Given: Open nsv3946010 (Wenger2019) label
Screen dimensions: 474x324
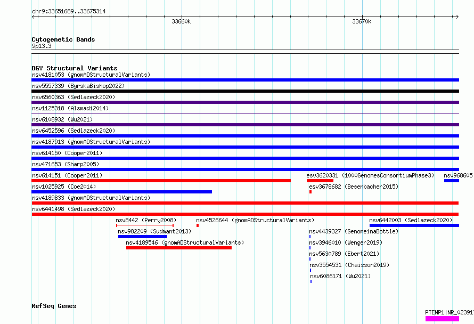Looking at the screenshot, I should [346, 242].
